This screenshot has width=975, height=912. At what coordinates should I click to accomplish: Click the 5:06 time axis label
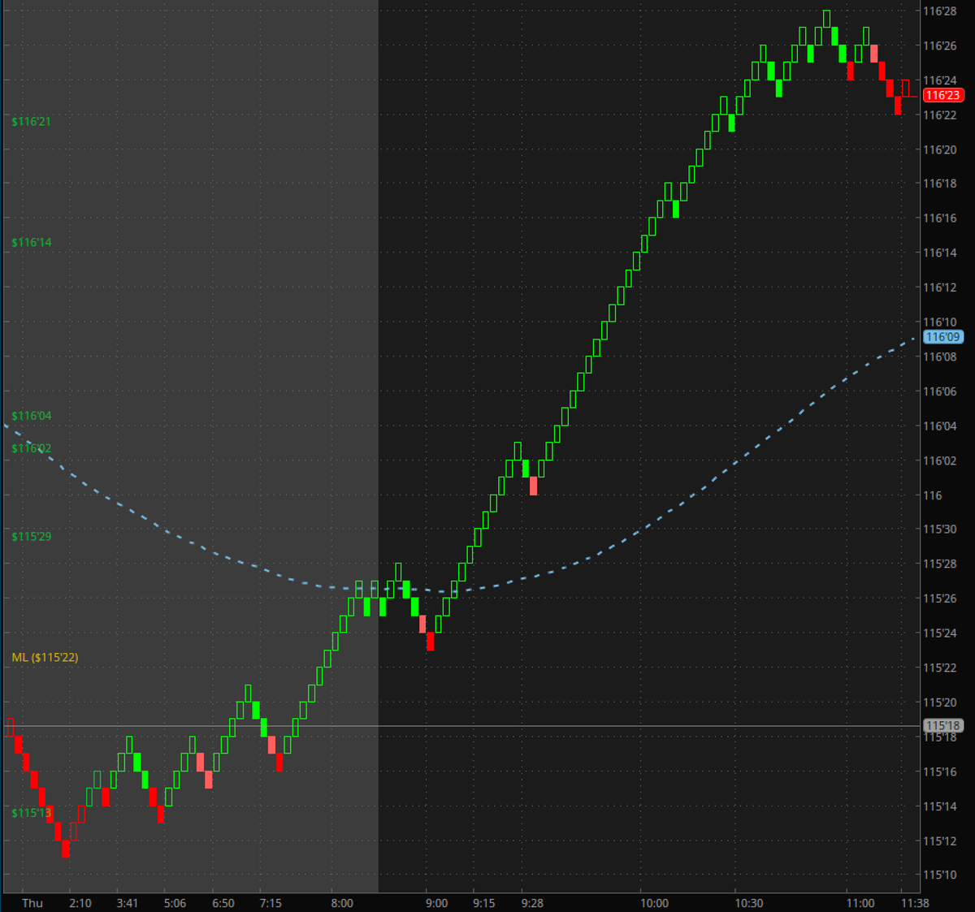[175, 903]
